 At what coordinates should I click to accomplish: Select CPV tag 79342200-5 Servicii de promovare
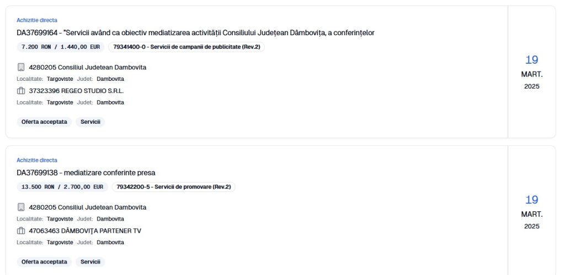tap(173, 187)
